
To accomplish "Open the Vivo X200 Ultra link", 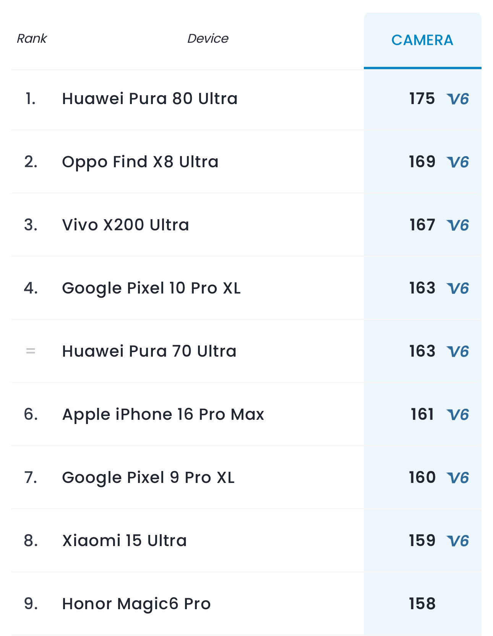I will tap(125, 225).
